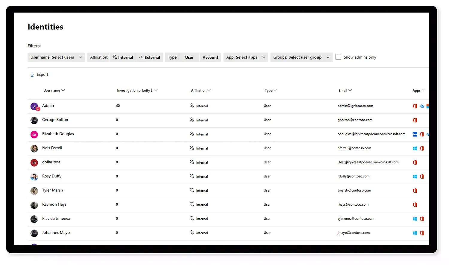
Task: Enable the Show admins only checkbox
Action: pyautogui.click(x=338, y=57)
